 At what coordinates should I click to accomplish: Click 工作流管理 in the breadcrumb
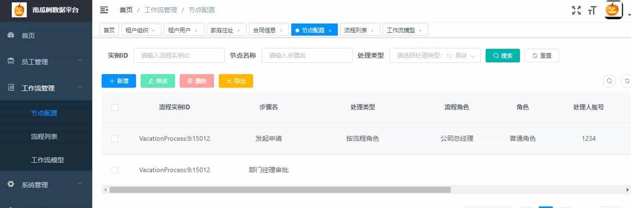(x=161, y=10)
